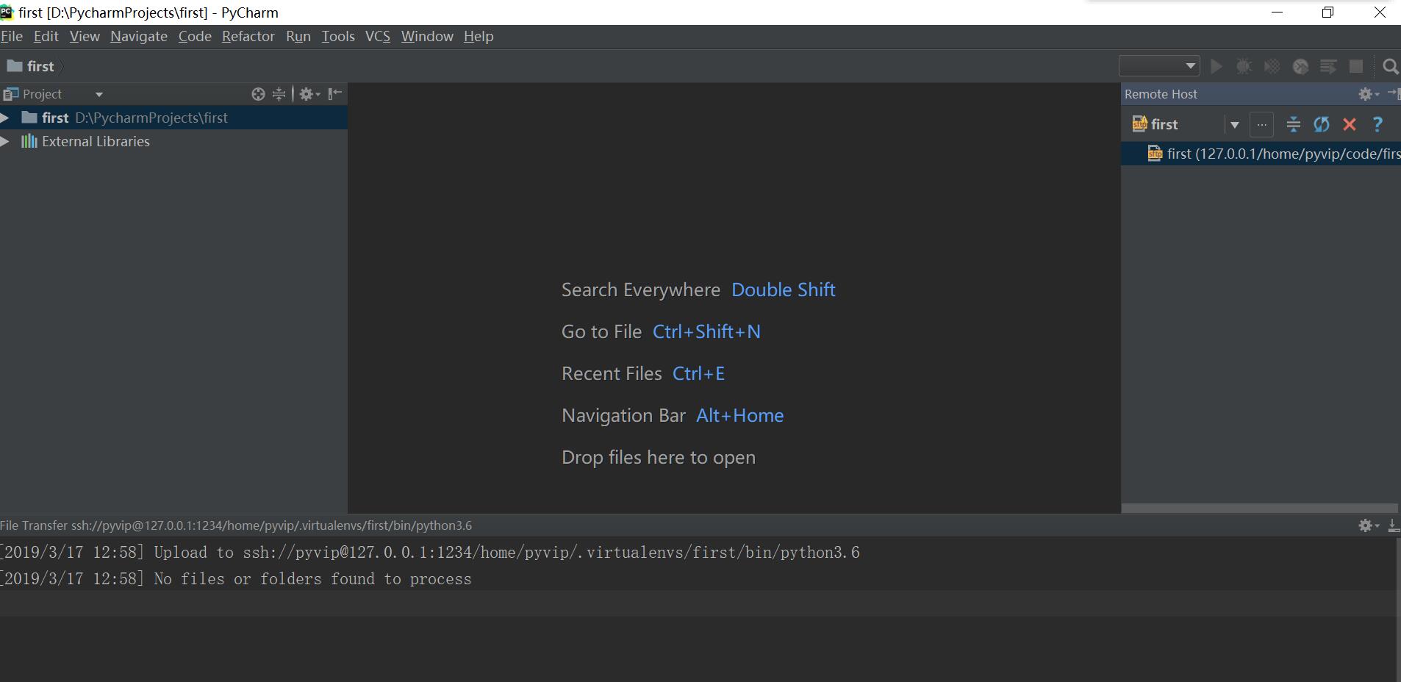Viewport: 1401px width, 682px height.
Task: Click the Debug bug icon
Action: pyautogui.click(x=1244, y=66)
